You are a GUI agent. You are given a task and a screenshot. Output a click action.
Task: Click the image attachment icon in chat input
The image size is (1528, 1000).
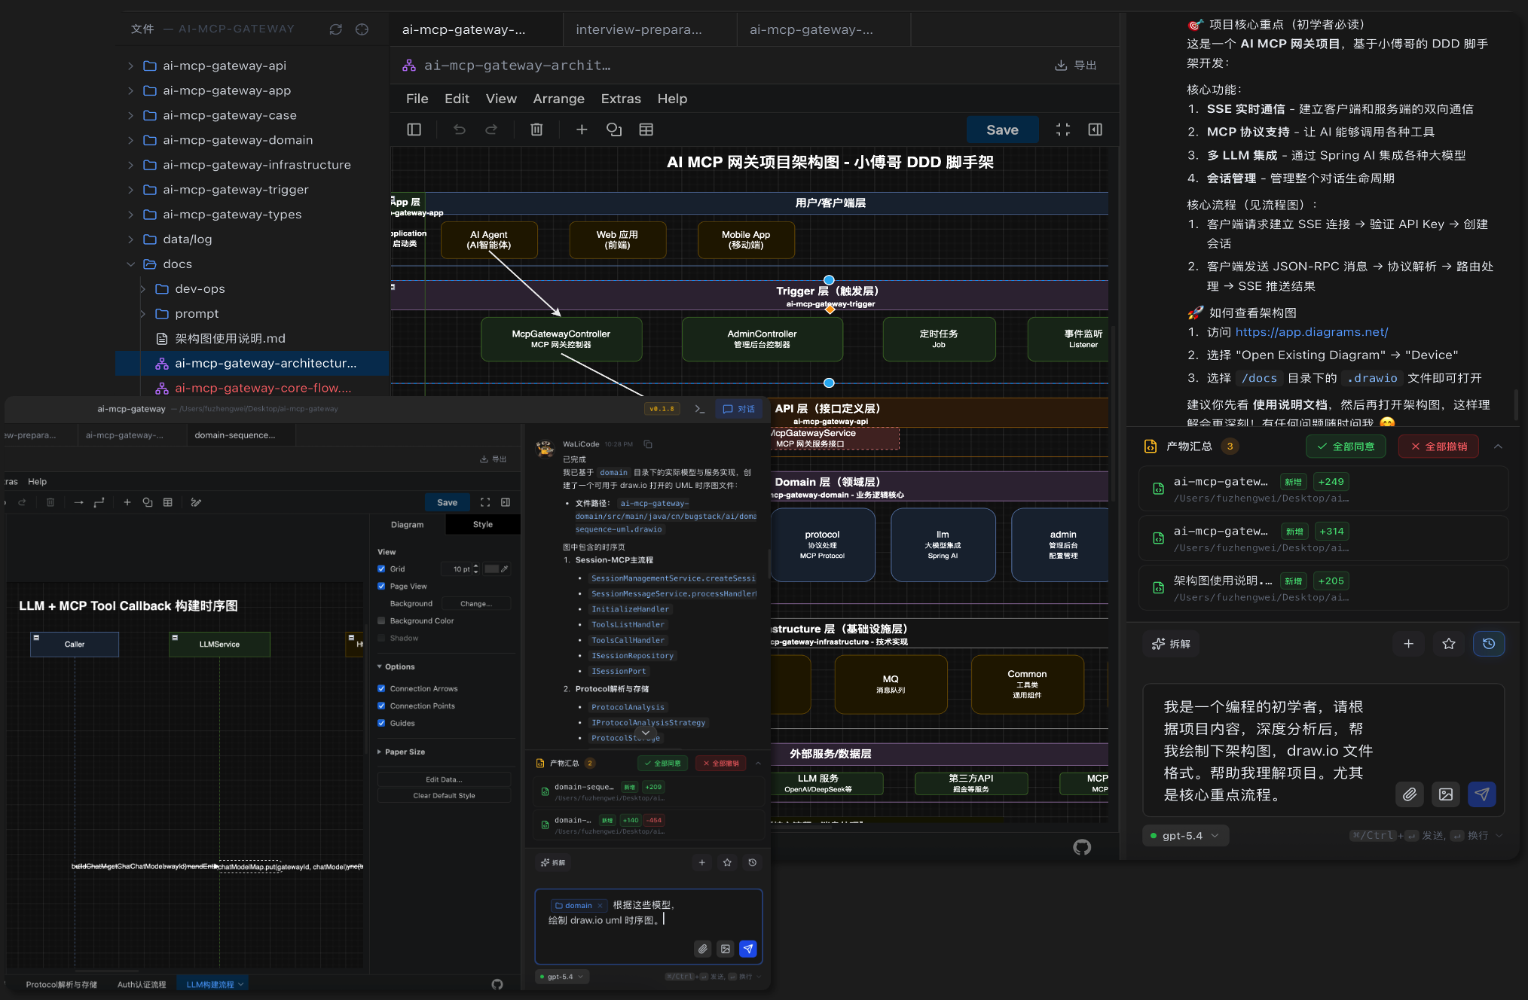1445,794
